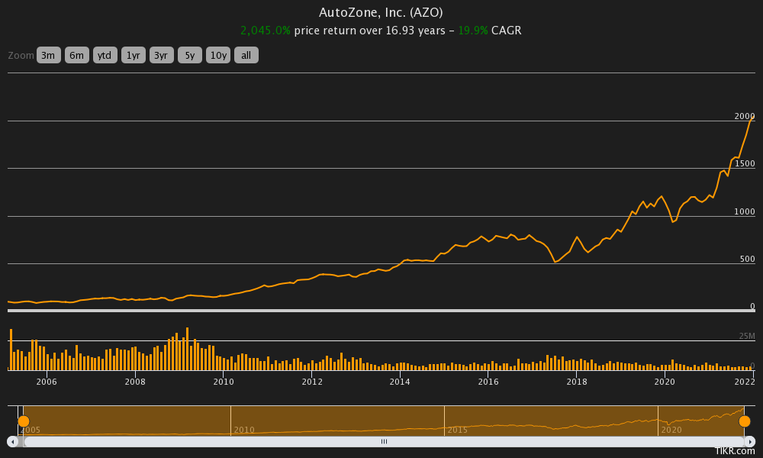763x458 pixels.
Task: Click the 2018 x-axis label
Action: [x=577, y=382]
